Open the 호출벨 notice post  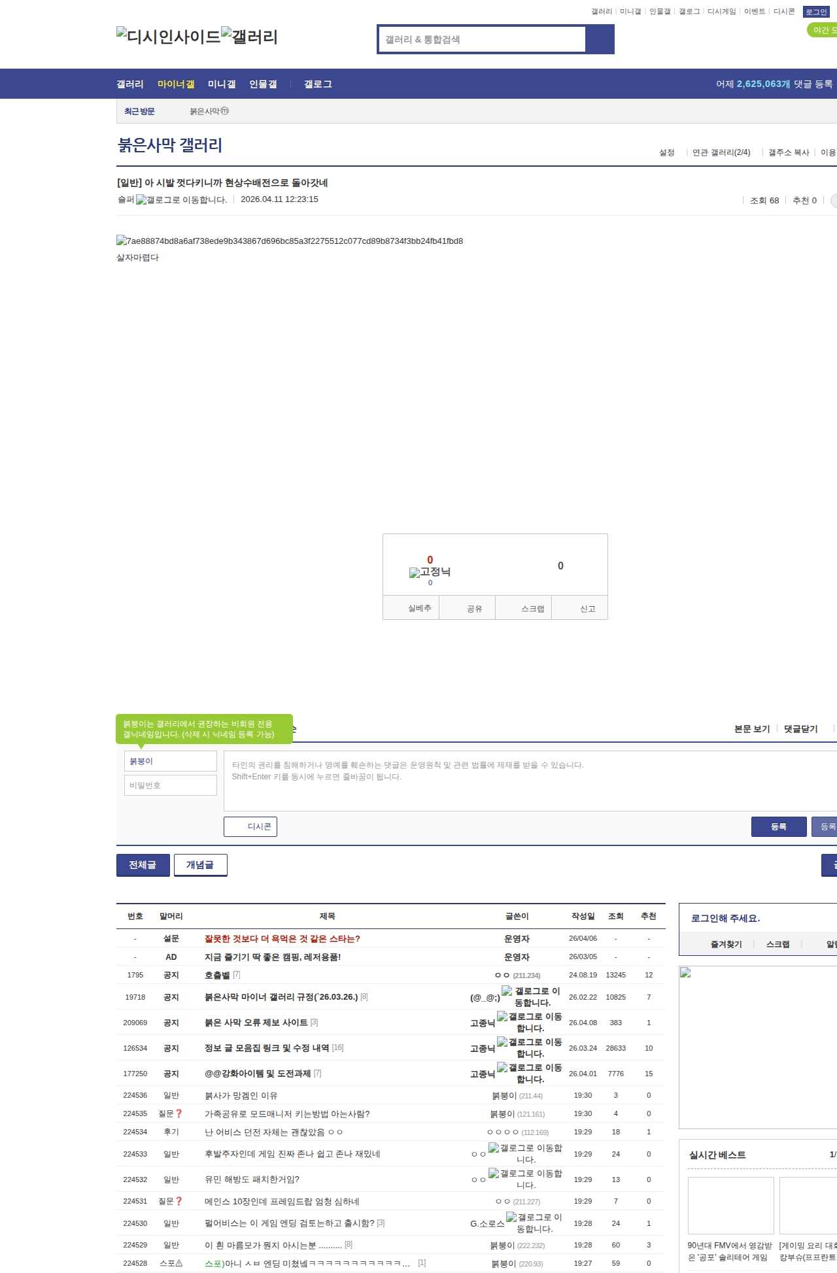pyautogui.click(x=217, y=975)
